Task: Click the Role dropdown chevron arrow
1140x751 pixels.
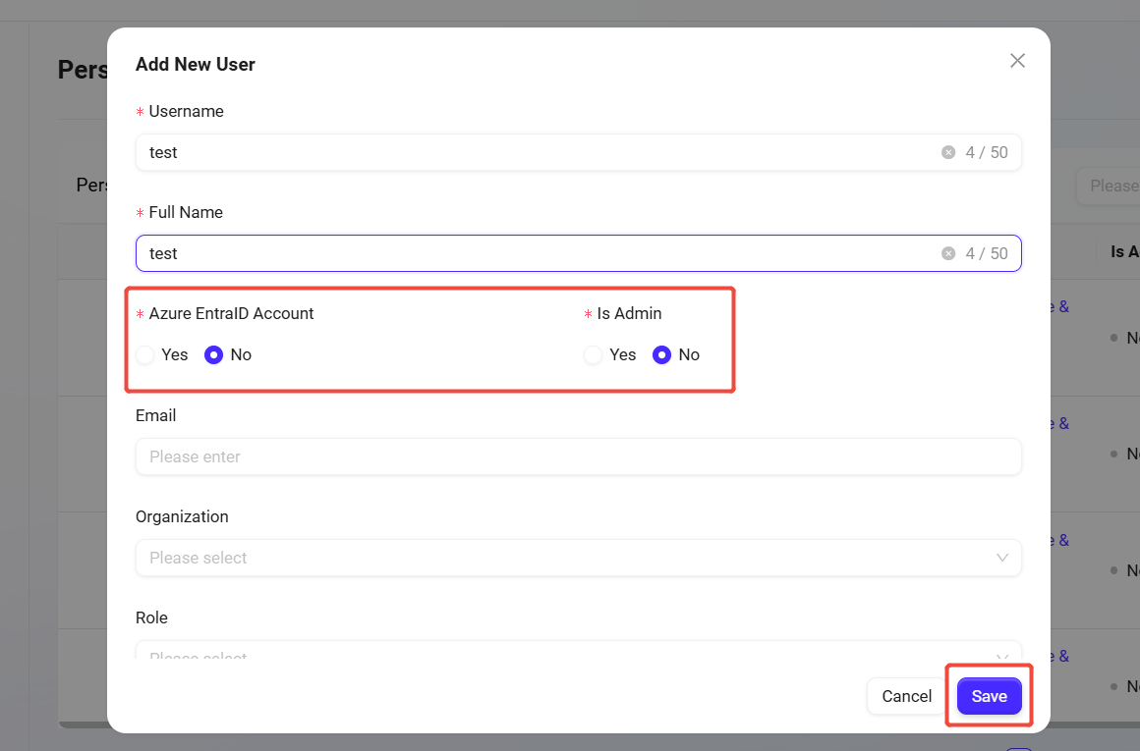Action: click(1002, 656)
